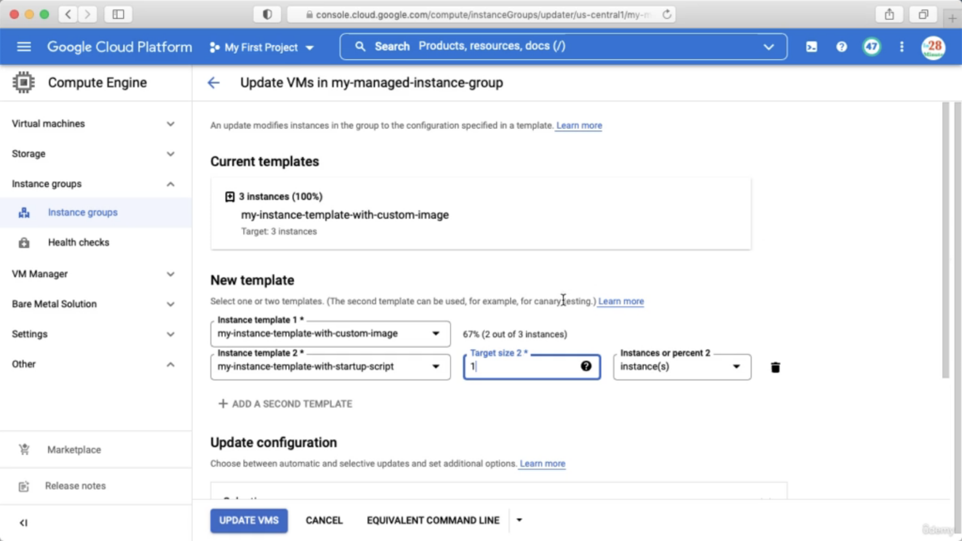Open the Instance template 1 dropdown
962x541 pixels.
coord(330,334)
